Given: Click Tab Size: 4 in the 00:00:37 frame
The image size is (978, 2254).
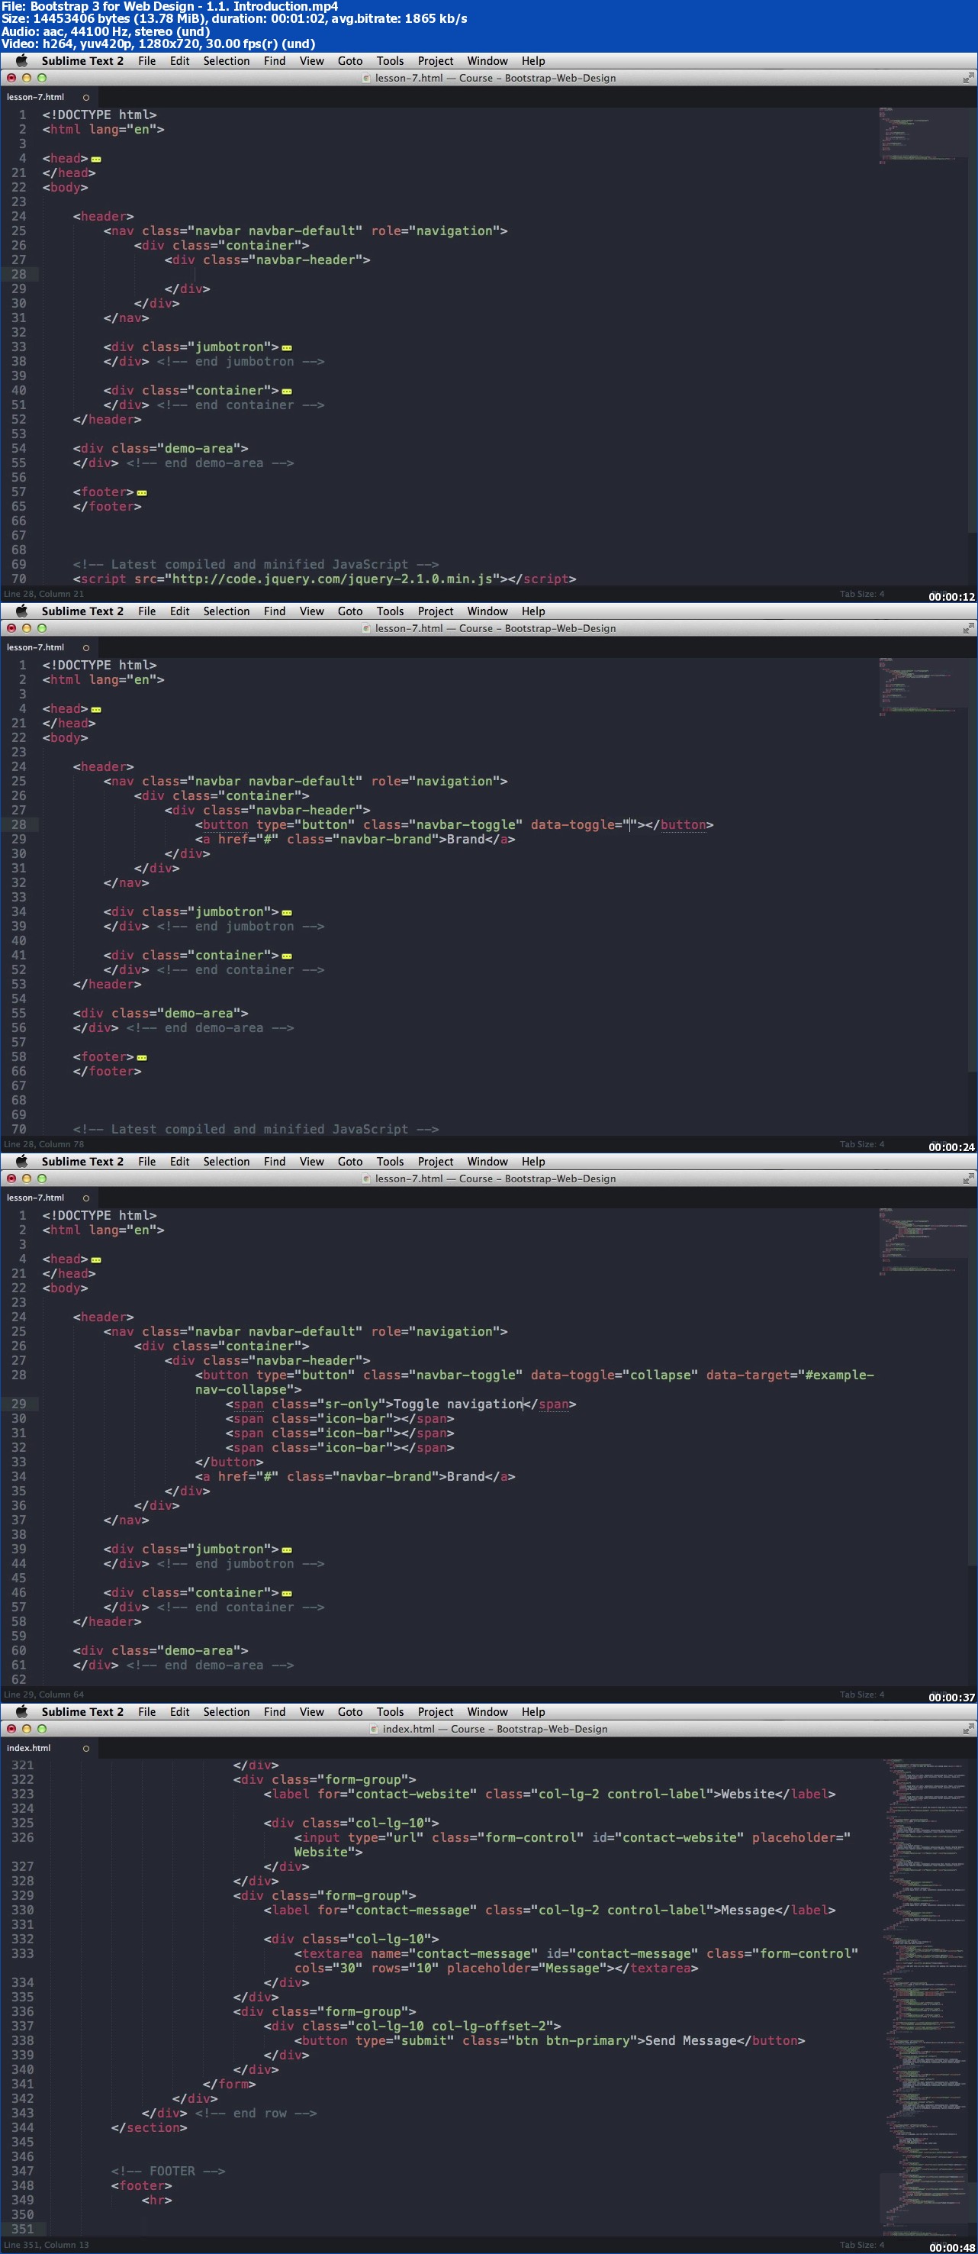Looking at the screenshot, I should pyautogui.click(x=861, y=1694).
